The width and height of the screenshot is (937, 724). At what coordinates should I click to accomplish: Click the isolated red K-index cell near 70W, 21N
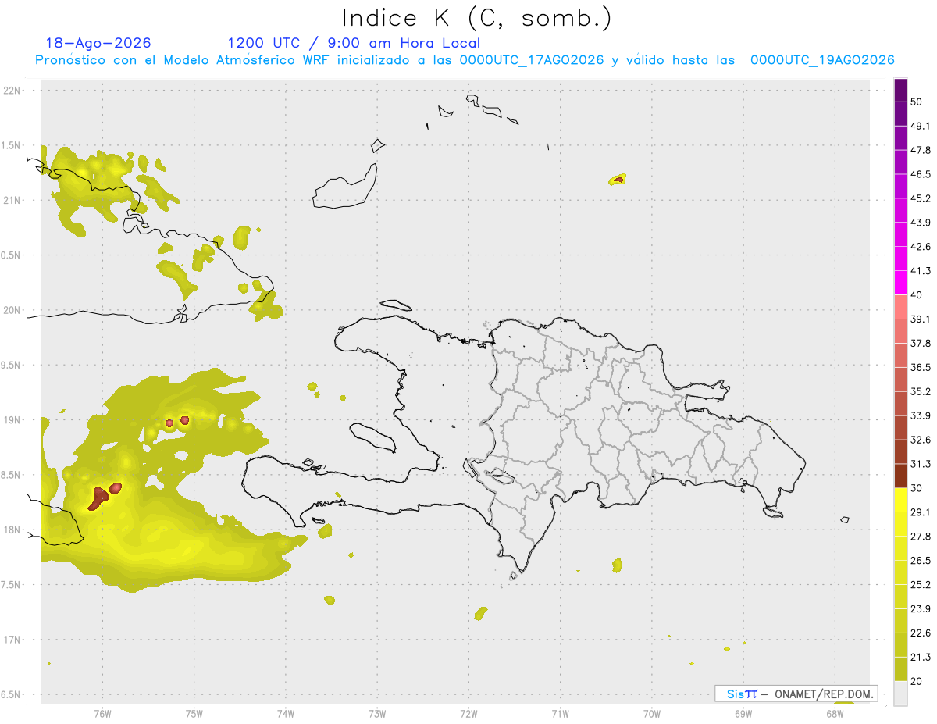coord(618,180)
